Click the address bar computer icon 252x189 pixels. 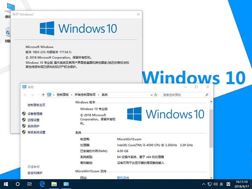pyautogui.click(x=49, y=94)
